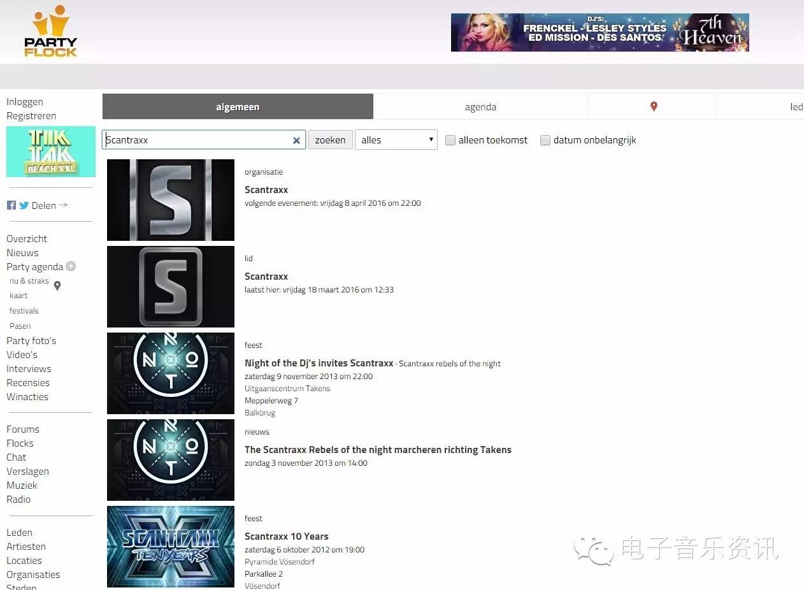Viewport: 804px width, 590px height.
Task: Enable the alleen toekomst checkbox
Action: [x=450, y=140]
